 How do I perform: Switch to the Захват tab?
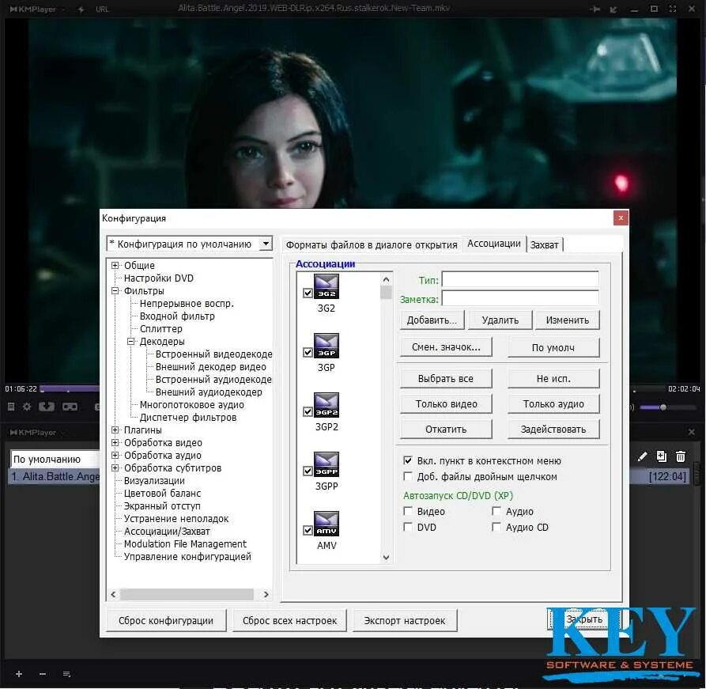(545, 245)
